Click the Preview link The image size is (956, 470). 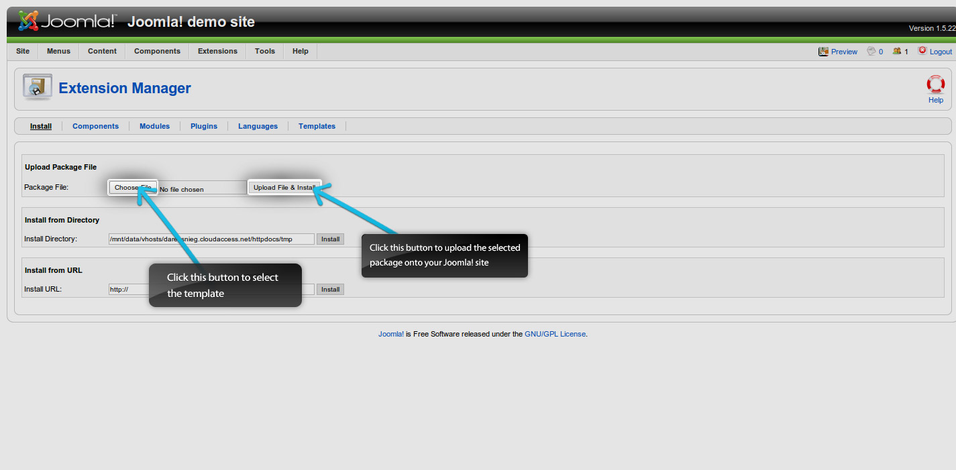(x=844, y=52)
